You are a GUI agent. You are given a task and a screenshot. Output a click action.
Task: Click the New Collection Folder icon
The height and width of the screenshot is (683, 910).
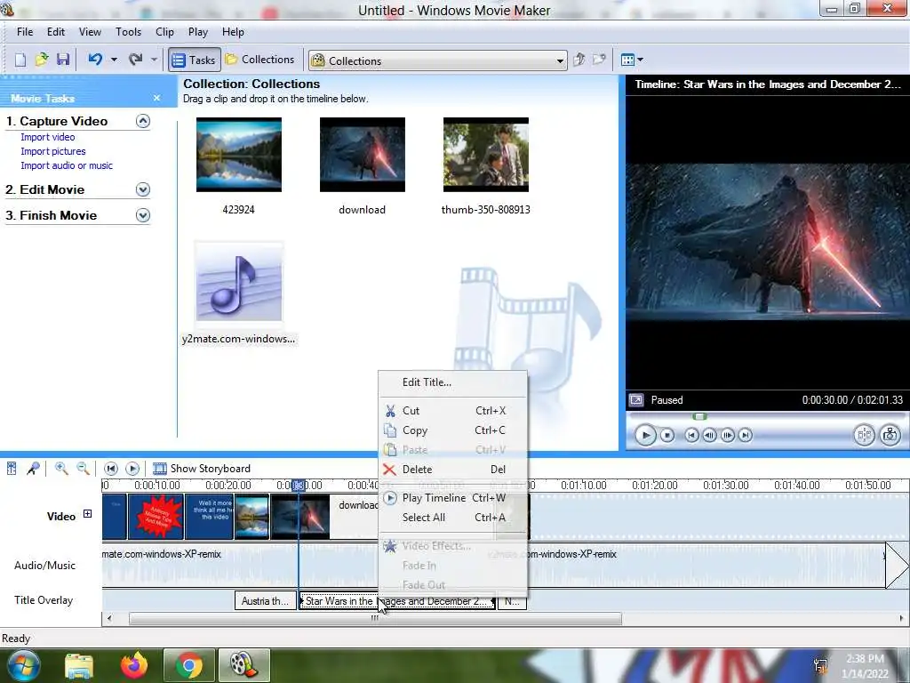599,60
